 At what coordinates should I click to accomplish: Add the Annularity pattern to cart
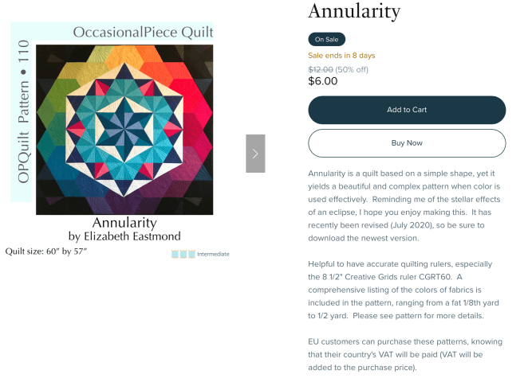[x=407, y=110]
